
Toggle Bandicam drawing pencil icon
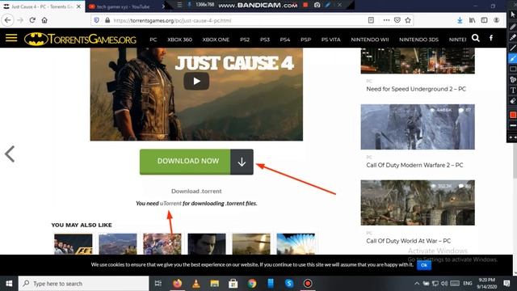point(328,5)
